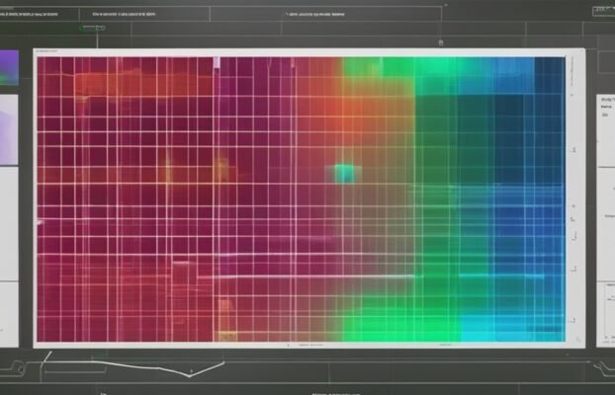Select the bracket-shaped handle at bottom right
Image resolution: width=615 pixels, height=395 pixels.
pyautogui.click(x=599, y=368)
